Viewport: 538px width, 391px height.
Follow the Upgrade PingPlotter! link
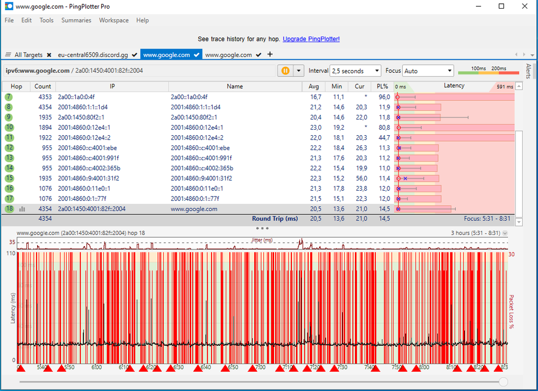click(x=311, y=39)
